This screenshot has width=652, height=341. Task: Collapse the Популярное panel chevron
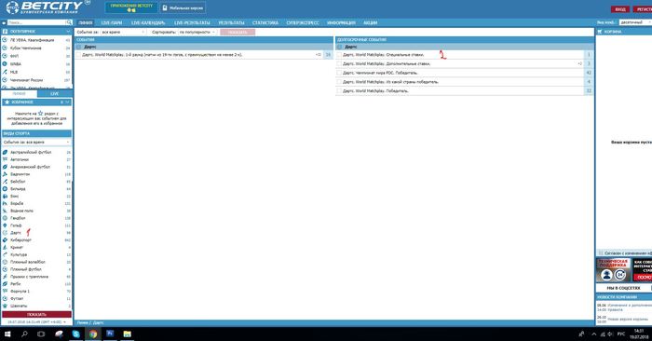pos(68,31)
